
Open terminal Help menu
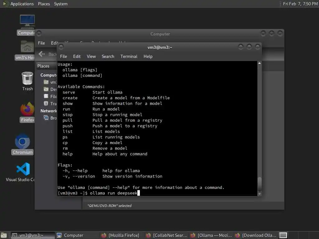point(148,57)
